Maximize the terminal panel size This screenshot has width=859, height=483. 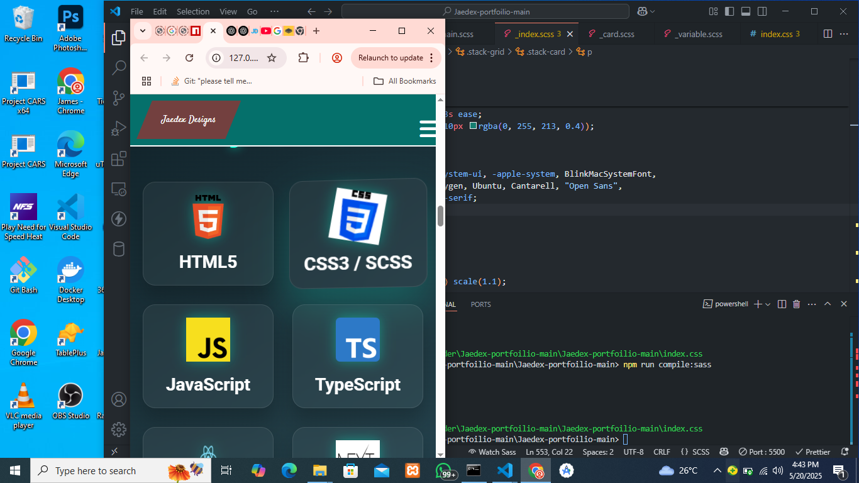pyautogui.click(x=828, y=304)
